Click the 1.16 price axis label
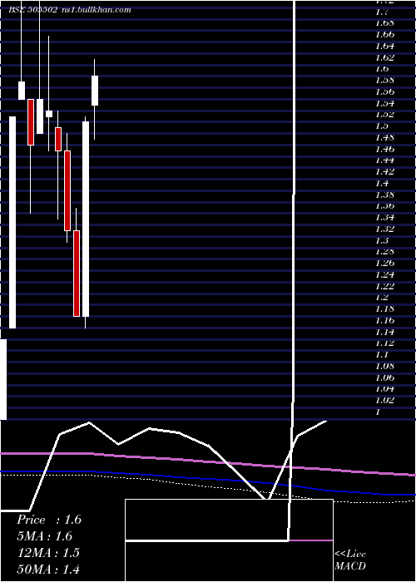 point(384,320)
